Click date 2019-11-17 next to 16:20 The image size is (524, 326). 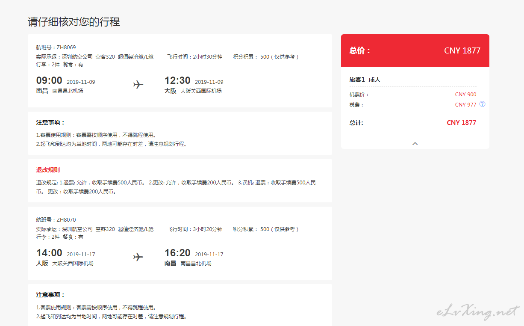(x=209, y=255)
